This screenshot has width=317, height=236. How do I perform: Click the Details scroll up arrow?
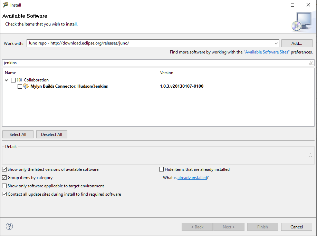[x=310, y=154]
